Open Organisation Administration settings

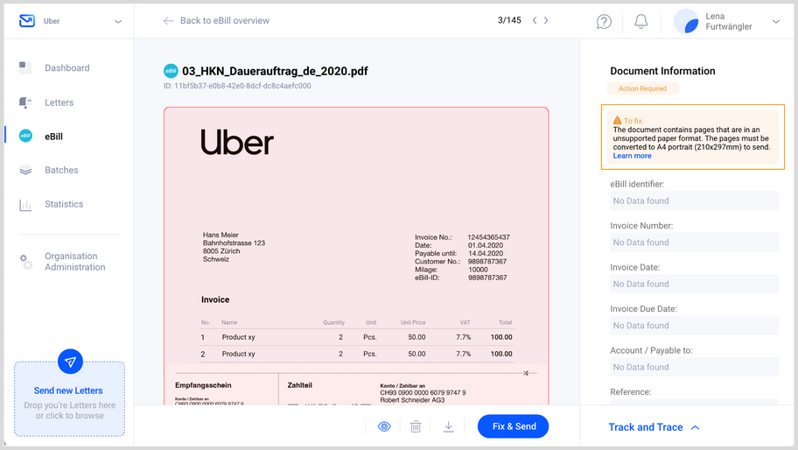pyautogui.click(x=75, y=262)
